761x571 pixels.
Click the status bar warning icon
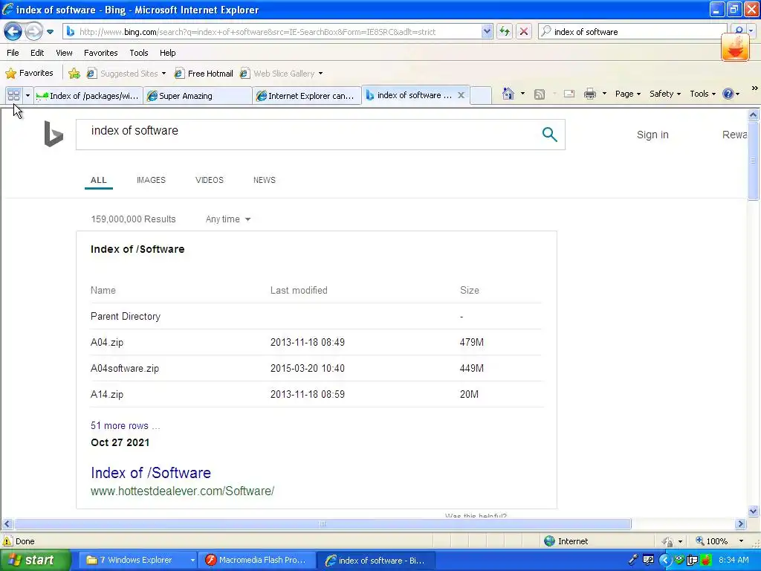click(x=7, y=541)
